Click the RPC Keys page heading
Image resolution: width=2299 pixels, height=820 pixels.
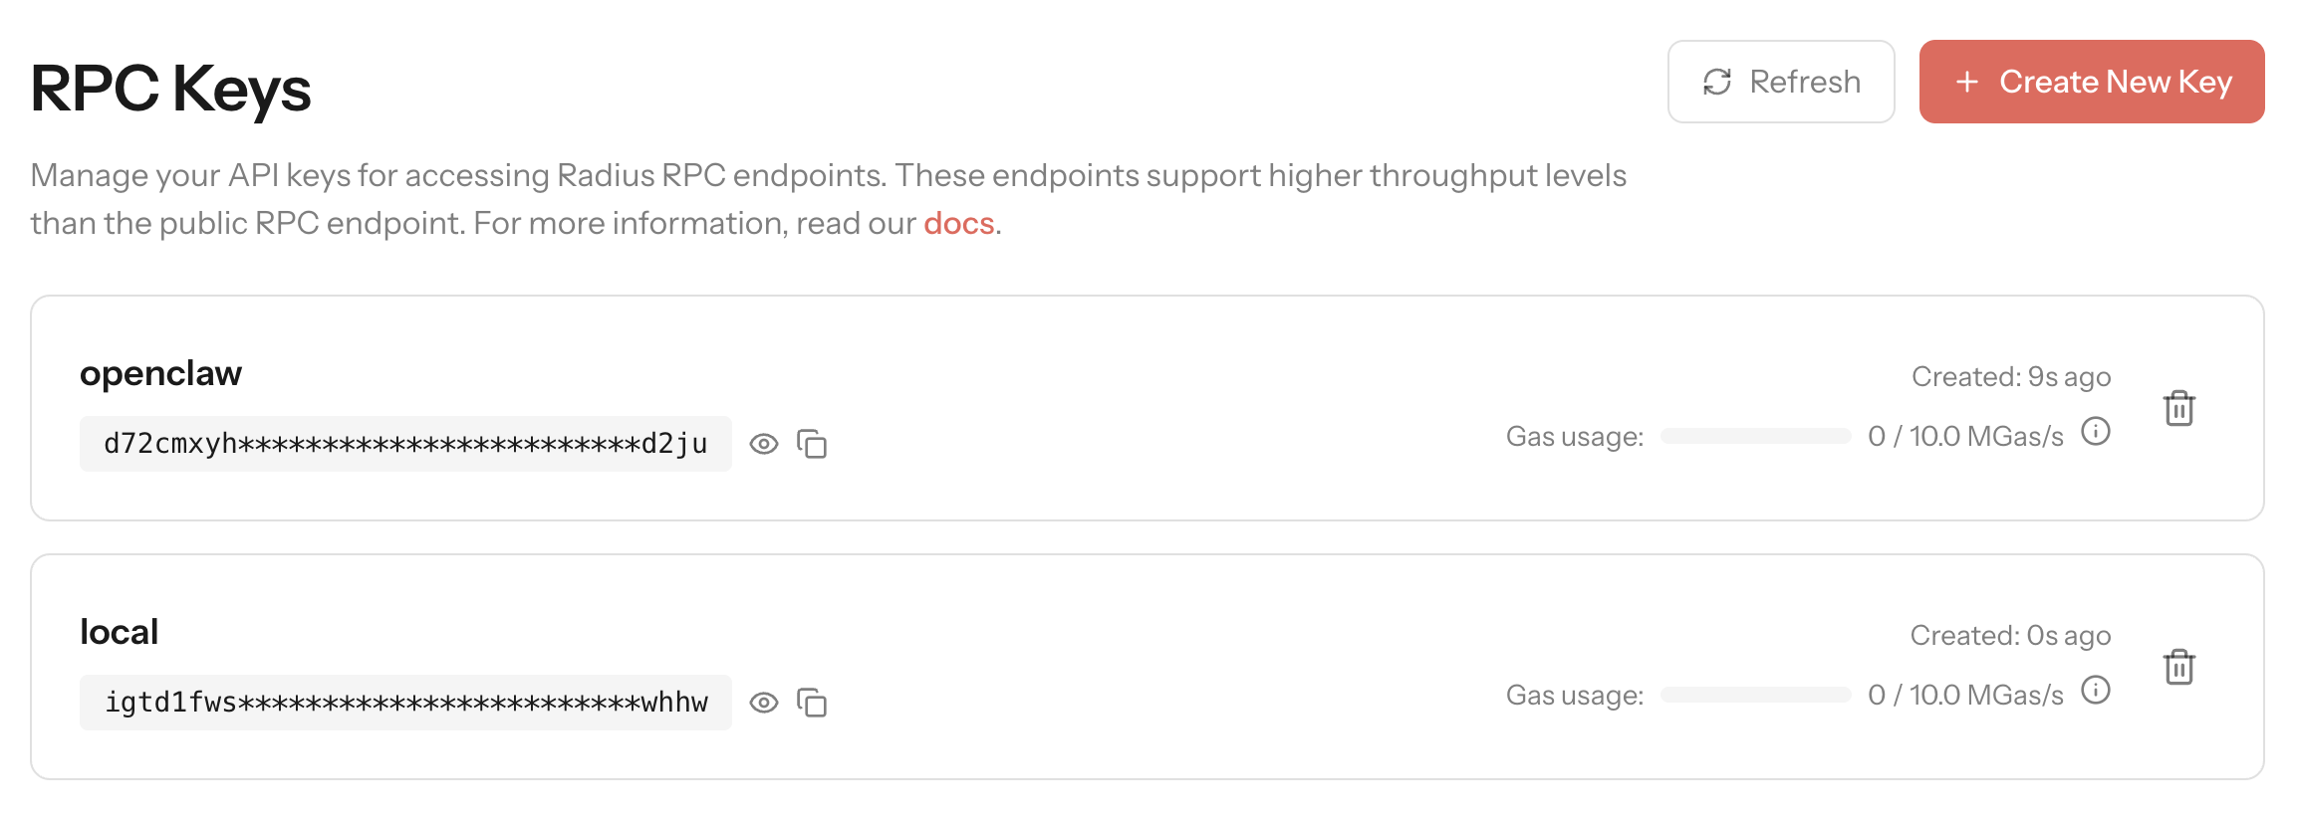tap(170, 89)
